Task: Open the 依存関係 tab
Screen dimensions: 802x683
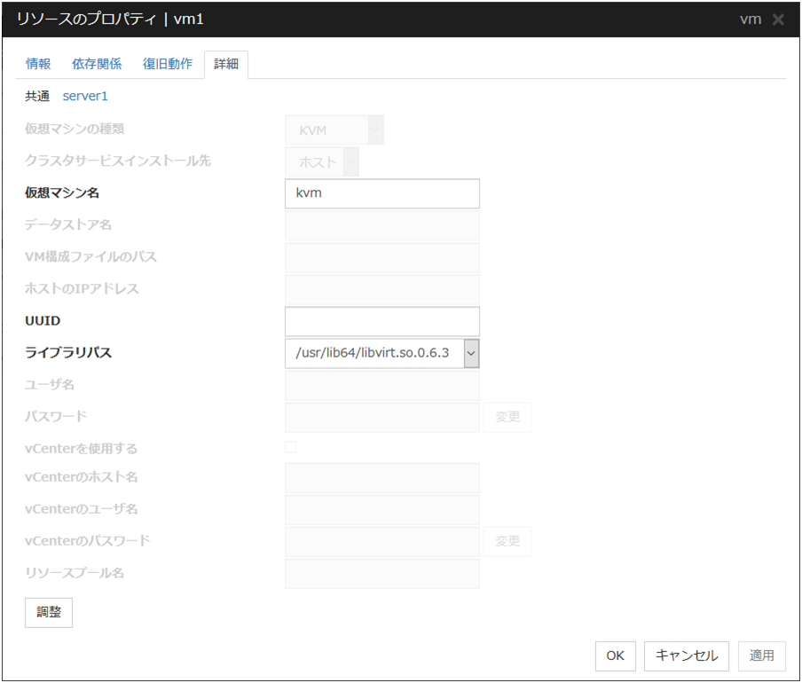Action: click(97, 64)
